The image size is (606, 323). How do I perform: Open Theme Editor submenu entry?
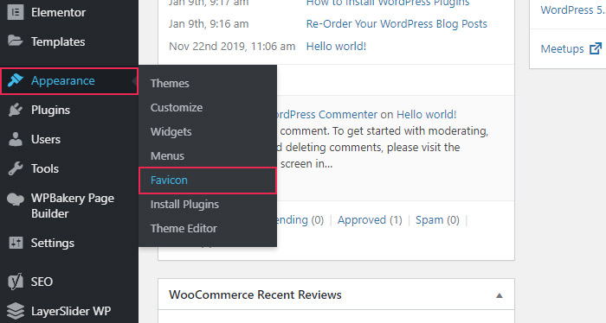pos(184,228)
